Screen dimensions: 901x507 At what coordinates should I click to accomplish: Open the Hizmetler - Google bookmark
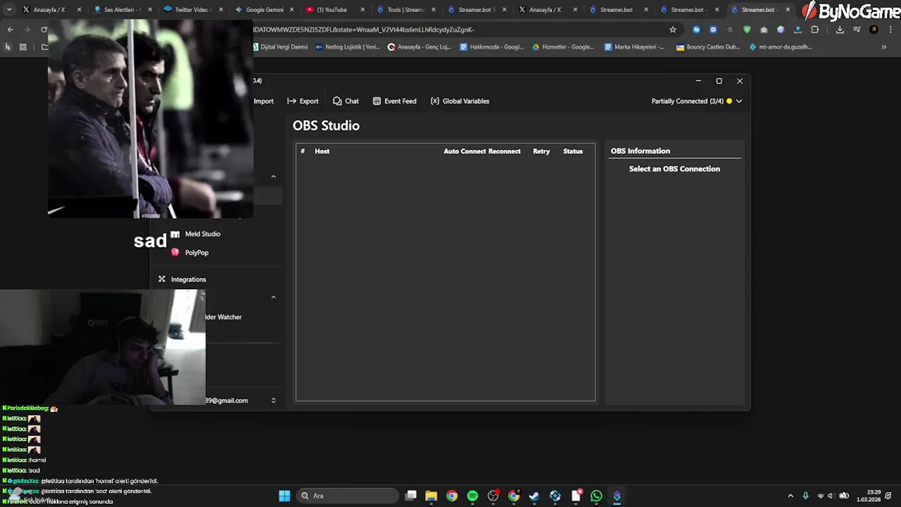[x=563, y=47]
